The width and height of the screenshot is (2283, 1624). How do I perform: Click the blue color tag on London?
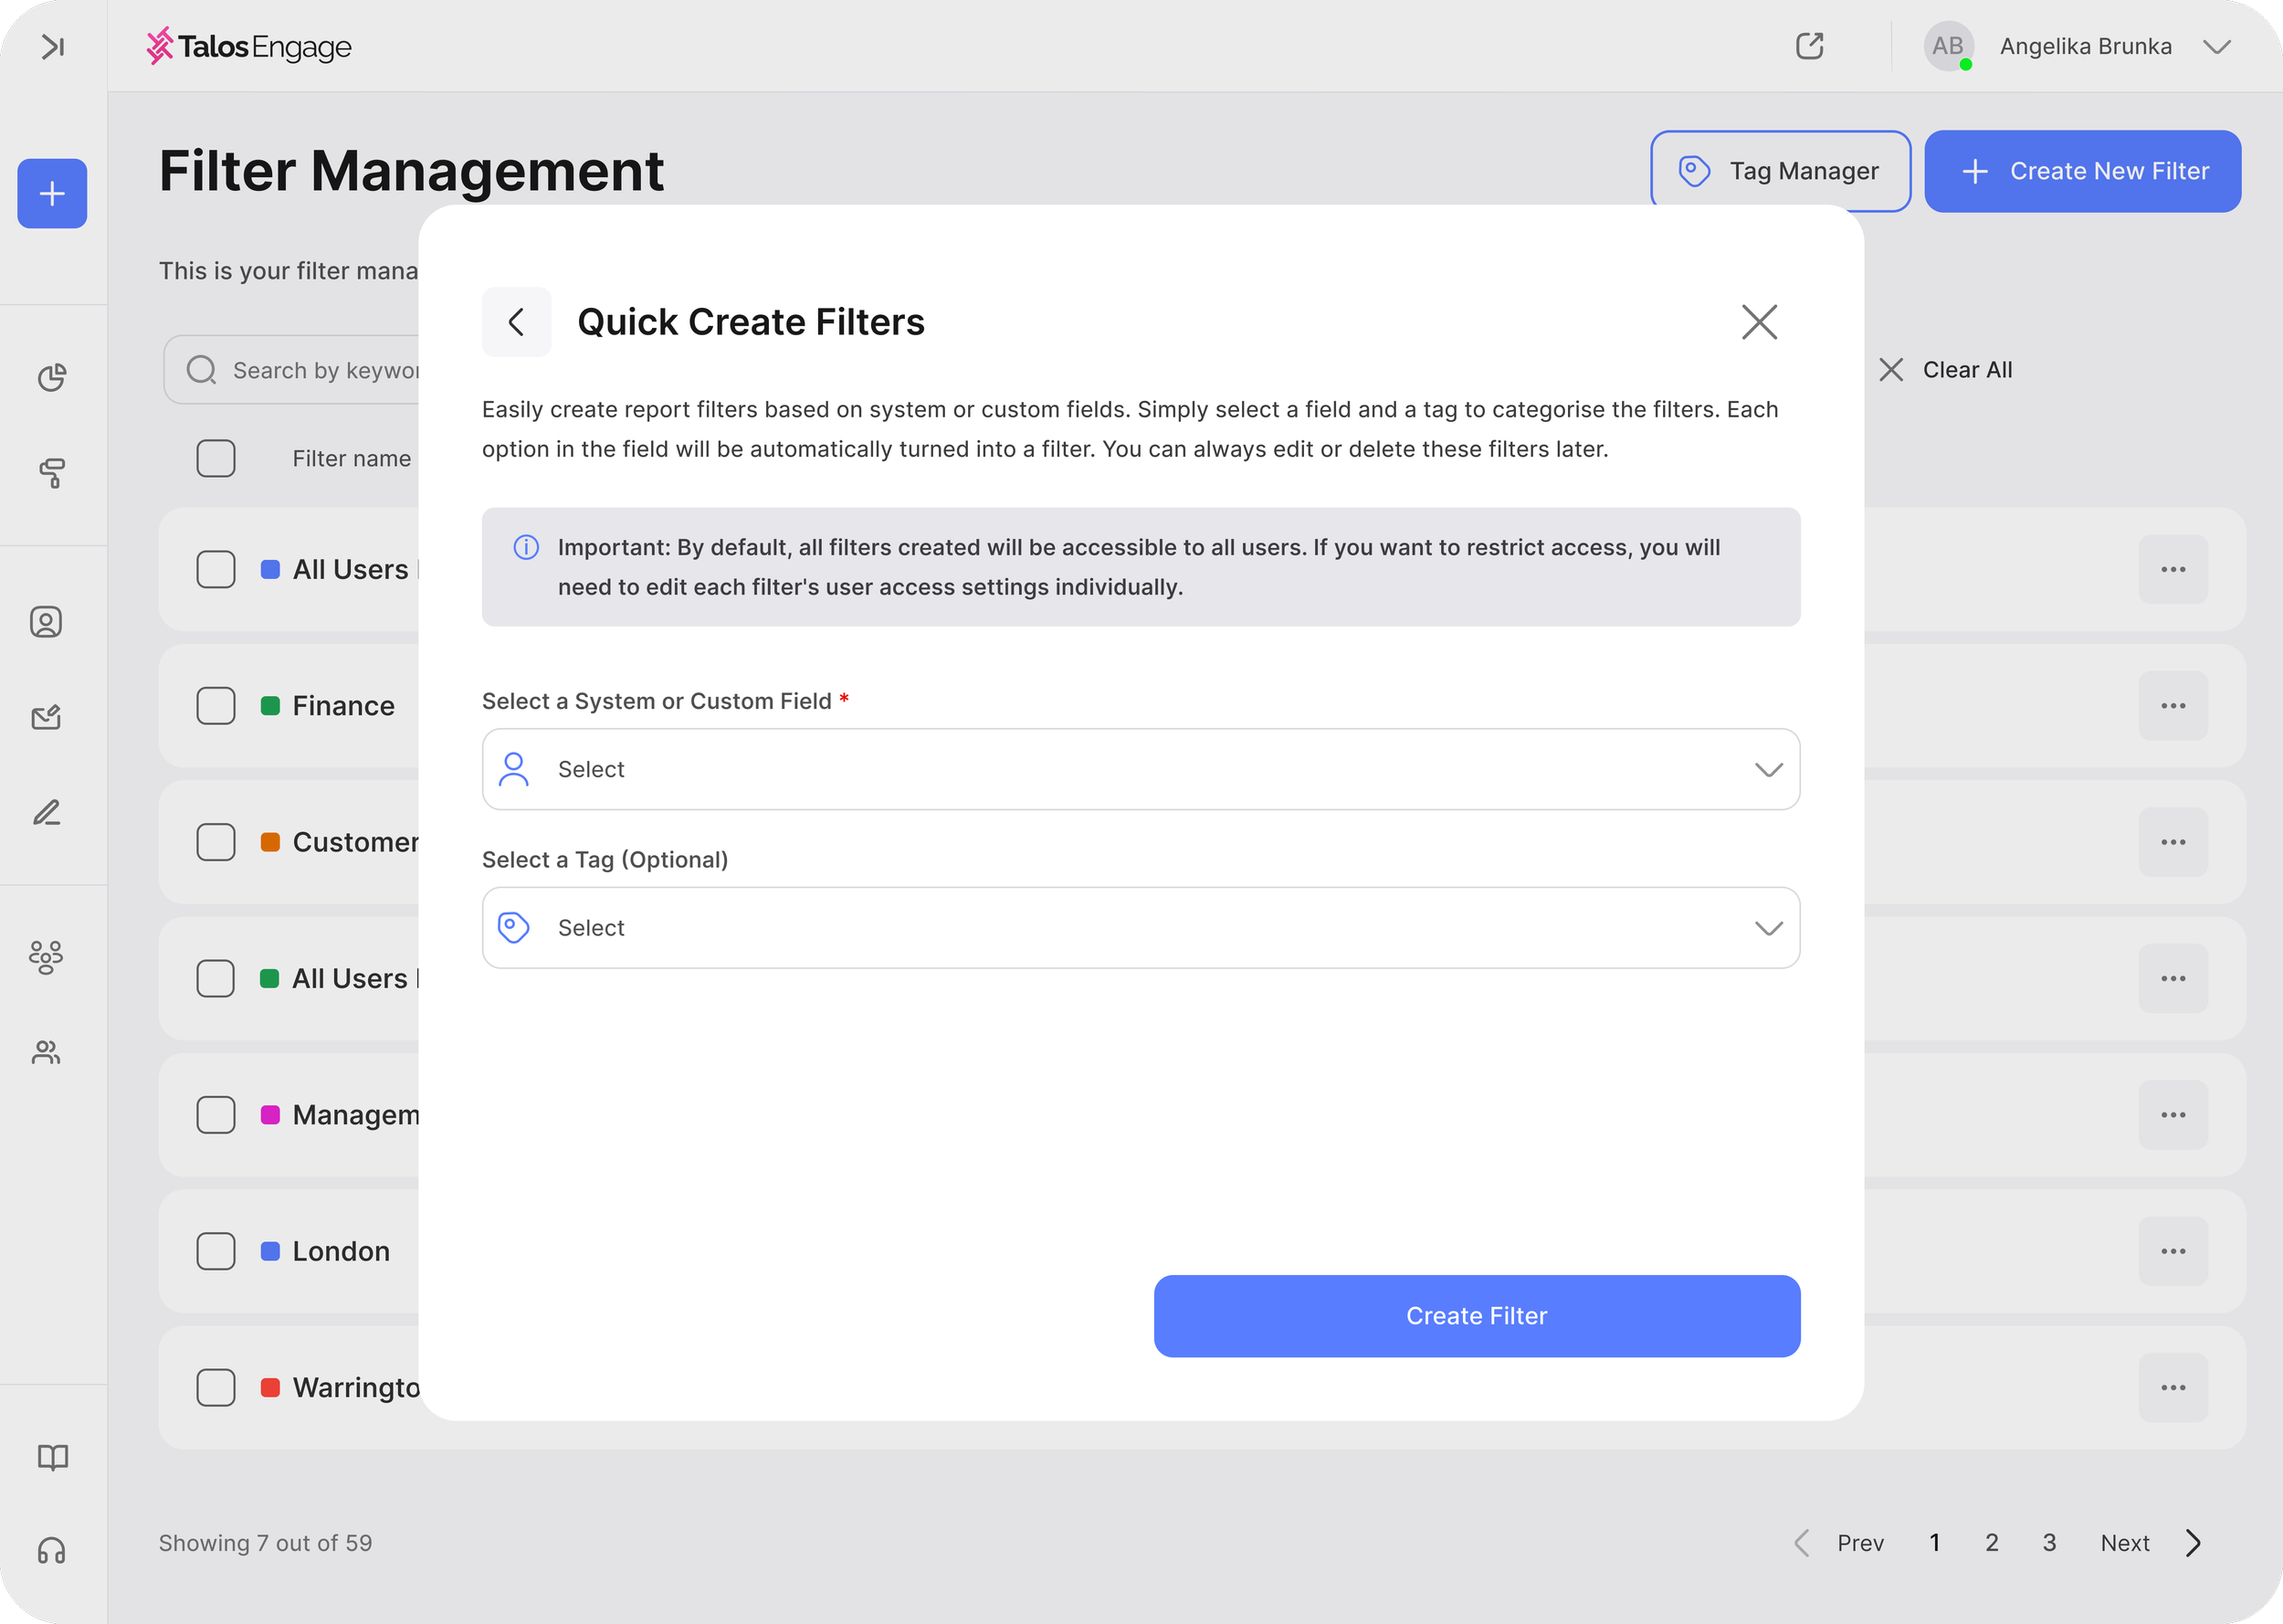(x=270, y=1251)
